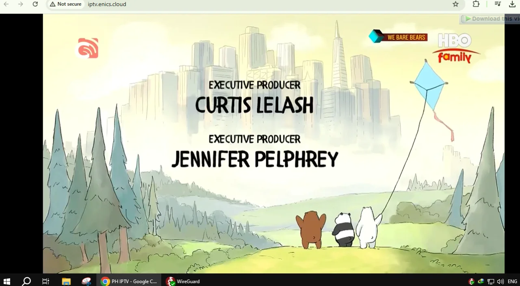This screenshot has width=520, height=286.
Task: Bookmark this page with the star icon
Action: [455, 4]
